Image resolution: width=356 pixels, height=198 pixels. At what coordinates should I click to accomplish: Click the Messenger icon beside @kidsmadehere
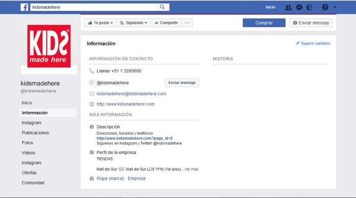point(91,83)
